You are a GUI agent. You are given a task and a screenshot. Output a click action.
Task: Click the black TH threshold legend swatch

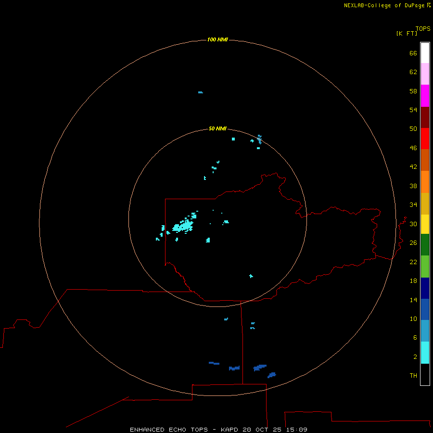[x=425, y=374]
